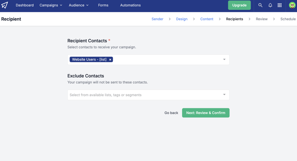
Task: Open the Forms menu item
Action: (103, 5)
